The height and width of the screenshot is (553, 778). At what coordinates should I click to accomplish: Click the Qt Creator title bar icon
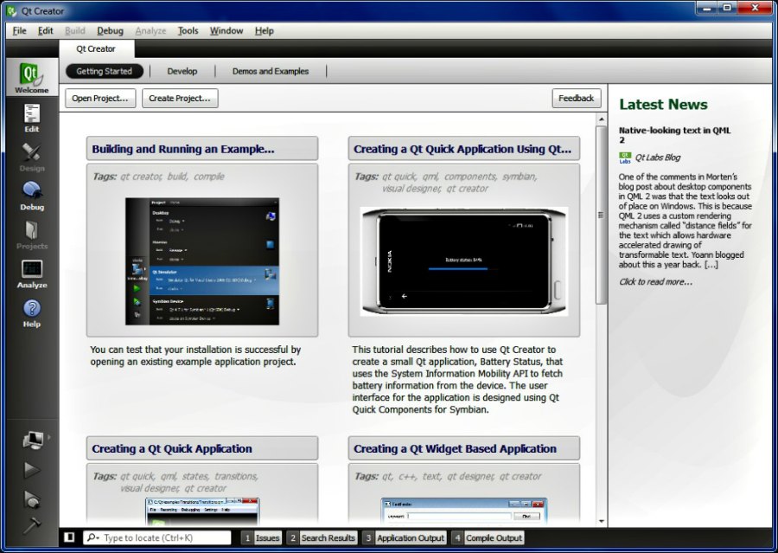11,10
